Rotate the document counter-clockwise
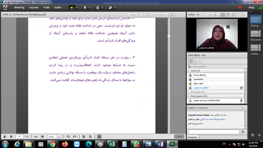 (x=68, y=137)
